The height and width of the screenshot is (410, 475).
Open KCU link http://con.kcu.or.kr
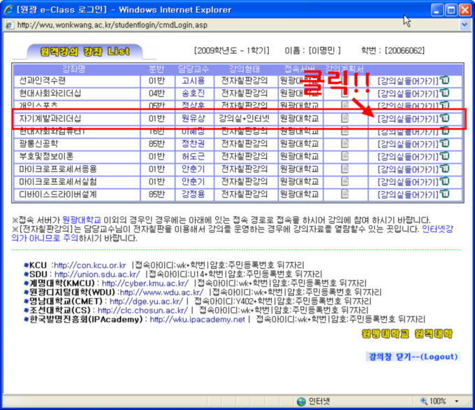pyautogui.click(x=90, y=265)
